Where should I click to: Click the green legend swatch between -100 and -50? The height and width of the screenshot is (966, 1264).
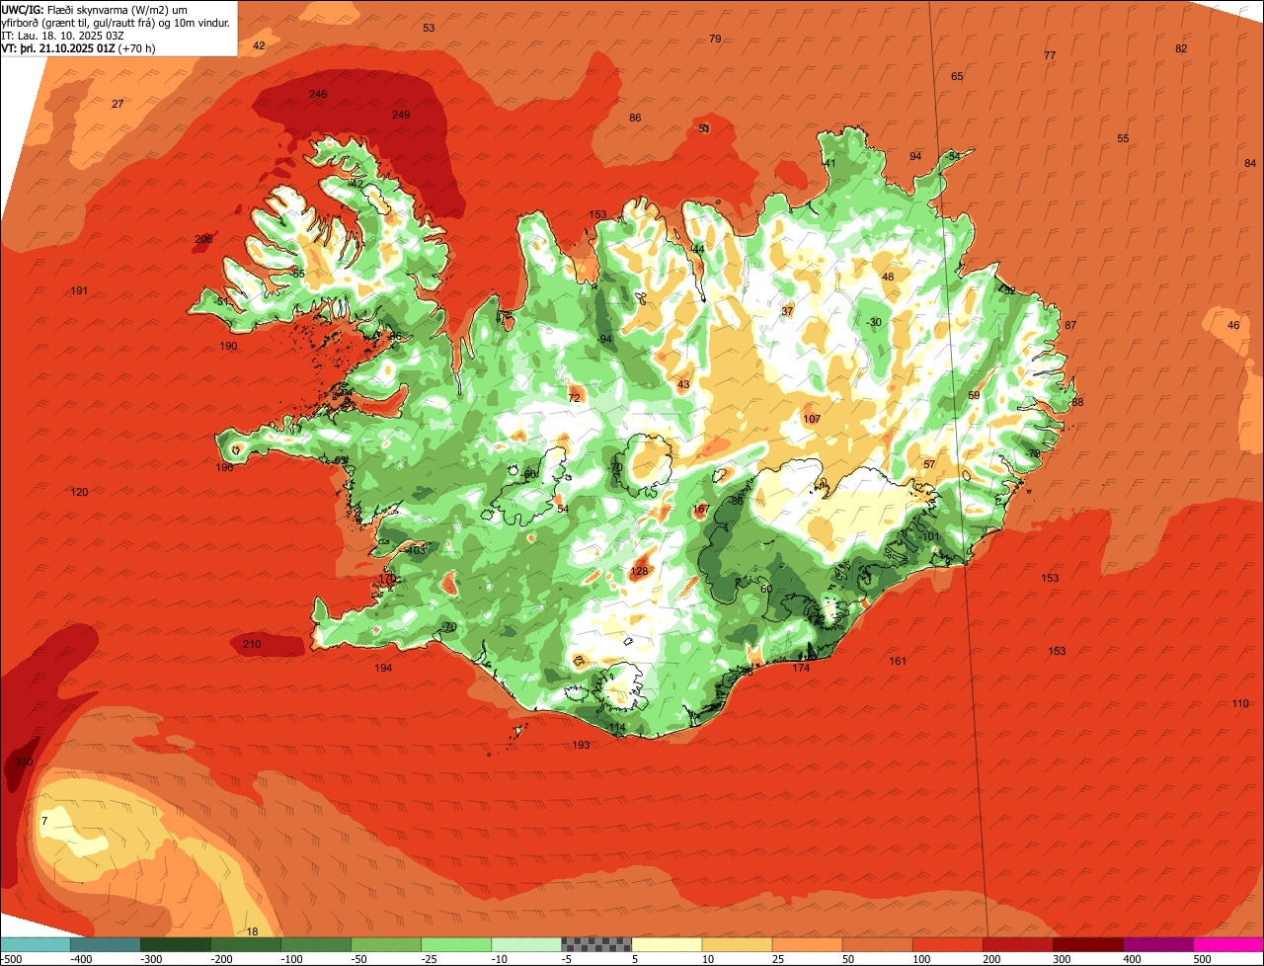click(316, 944)
